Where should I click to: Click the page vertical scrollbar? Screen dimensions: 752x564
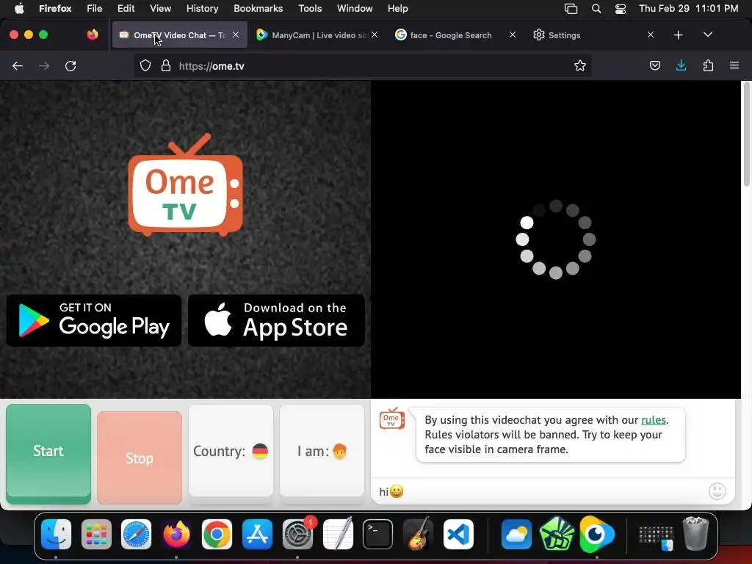[746, 134]
